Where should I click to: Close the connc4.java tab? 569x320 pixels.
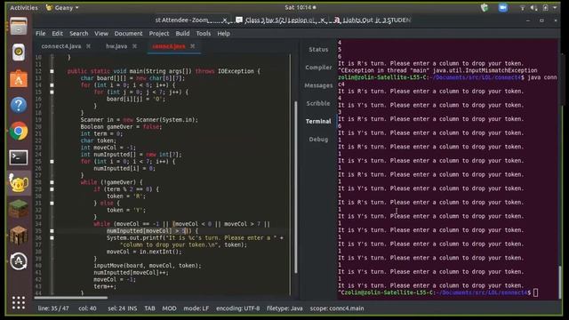[x=193, y=46]
